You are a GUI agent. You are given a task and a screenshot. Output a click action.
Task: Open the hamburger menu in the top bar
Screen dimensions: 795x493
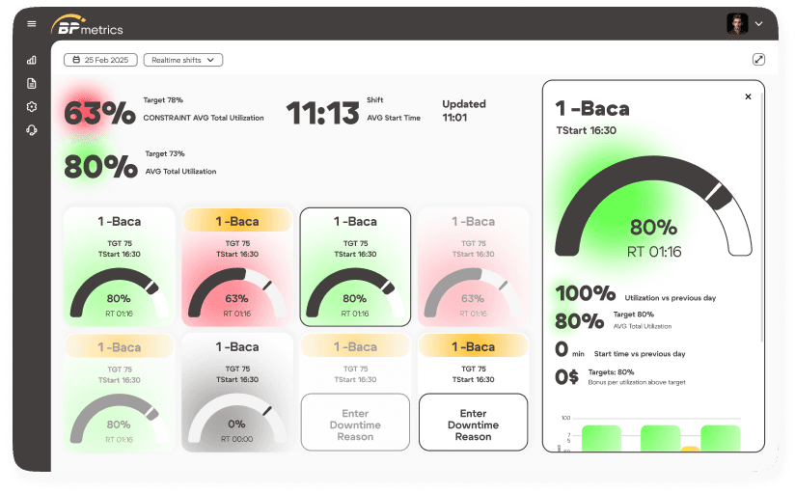32,24
